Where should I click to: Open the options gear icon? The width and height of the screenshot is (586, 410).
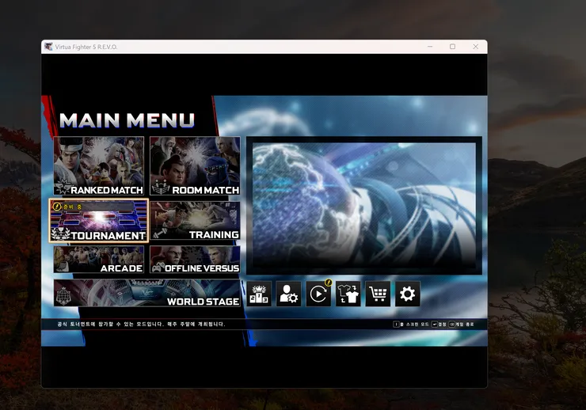(x=407, y=294)
